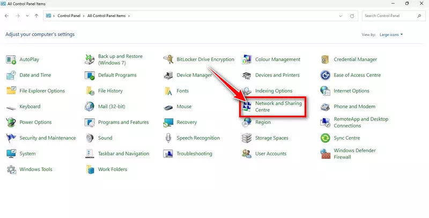Refresh the Control Panel view

point(352,16)
